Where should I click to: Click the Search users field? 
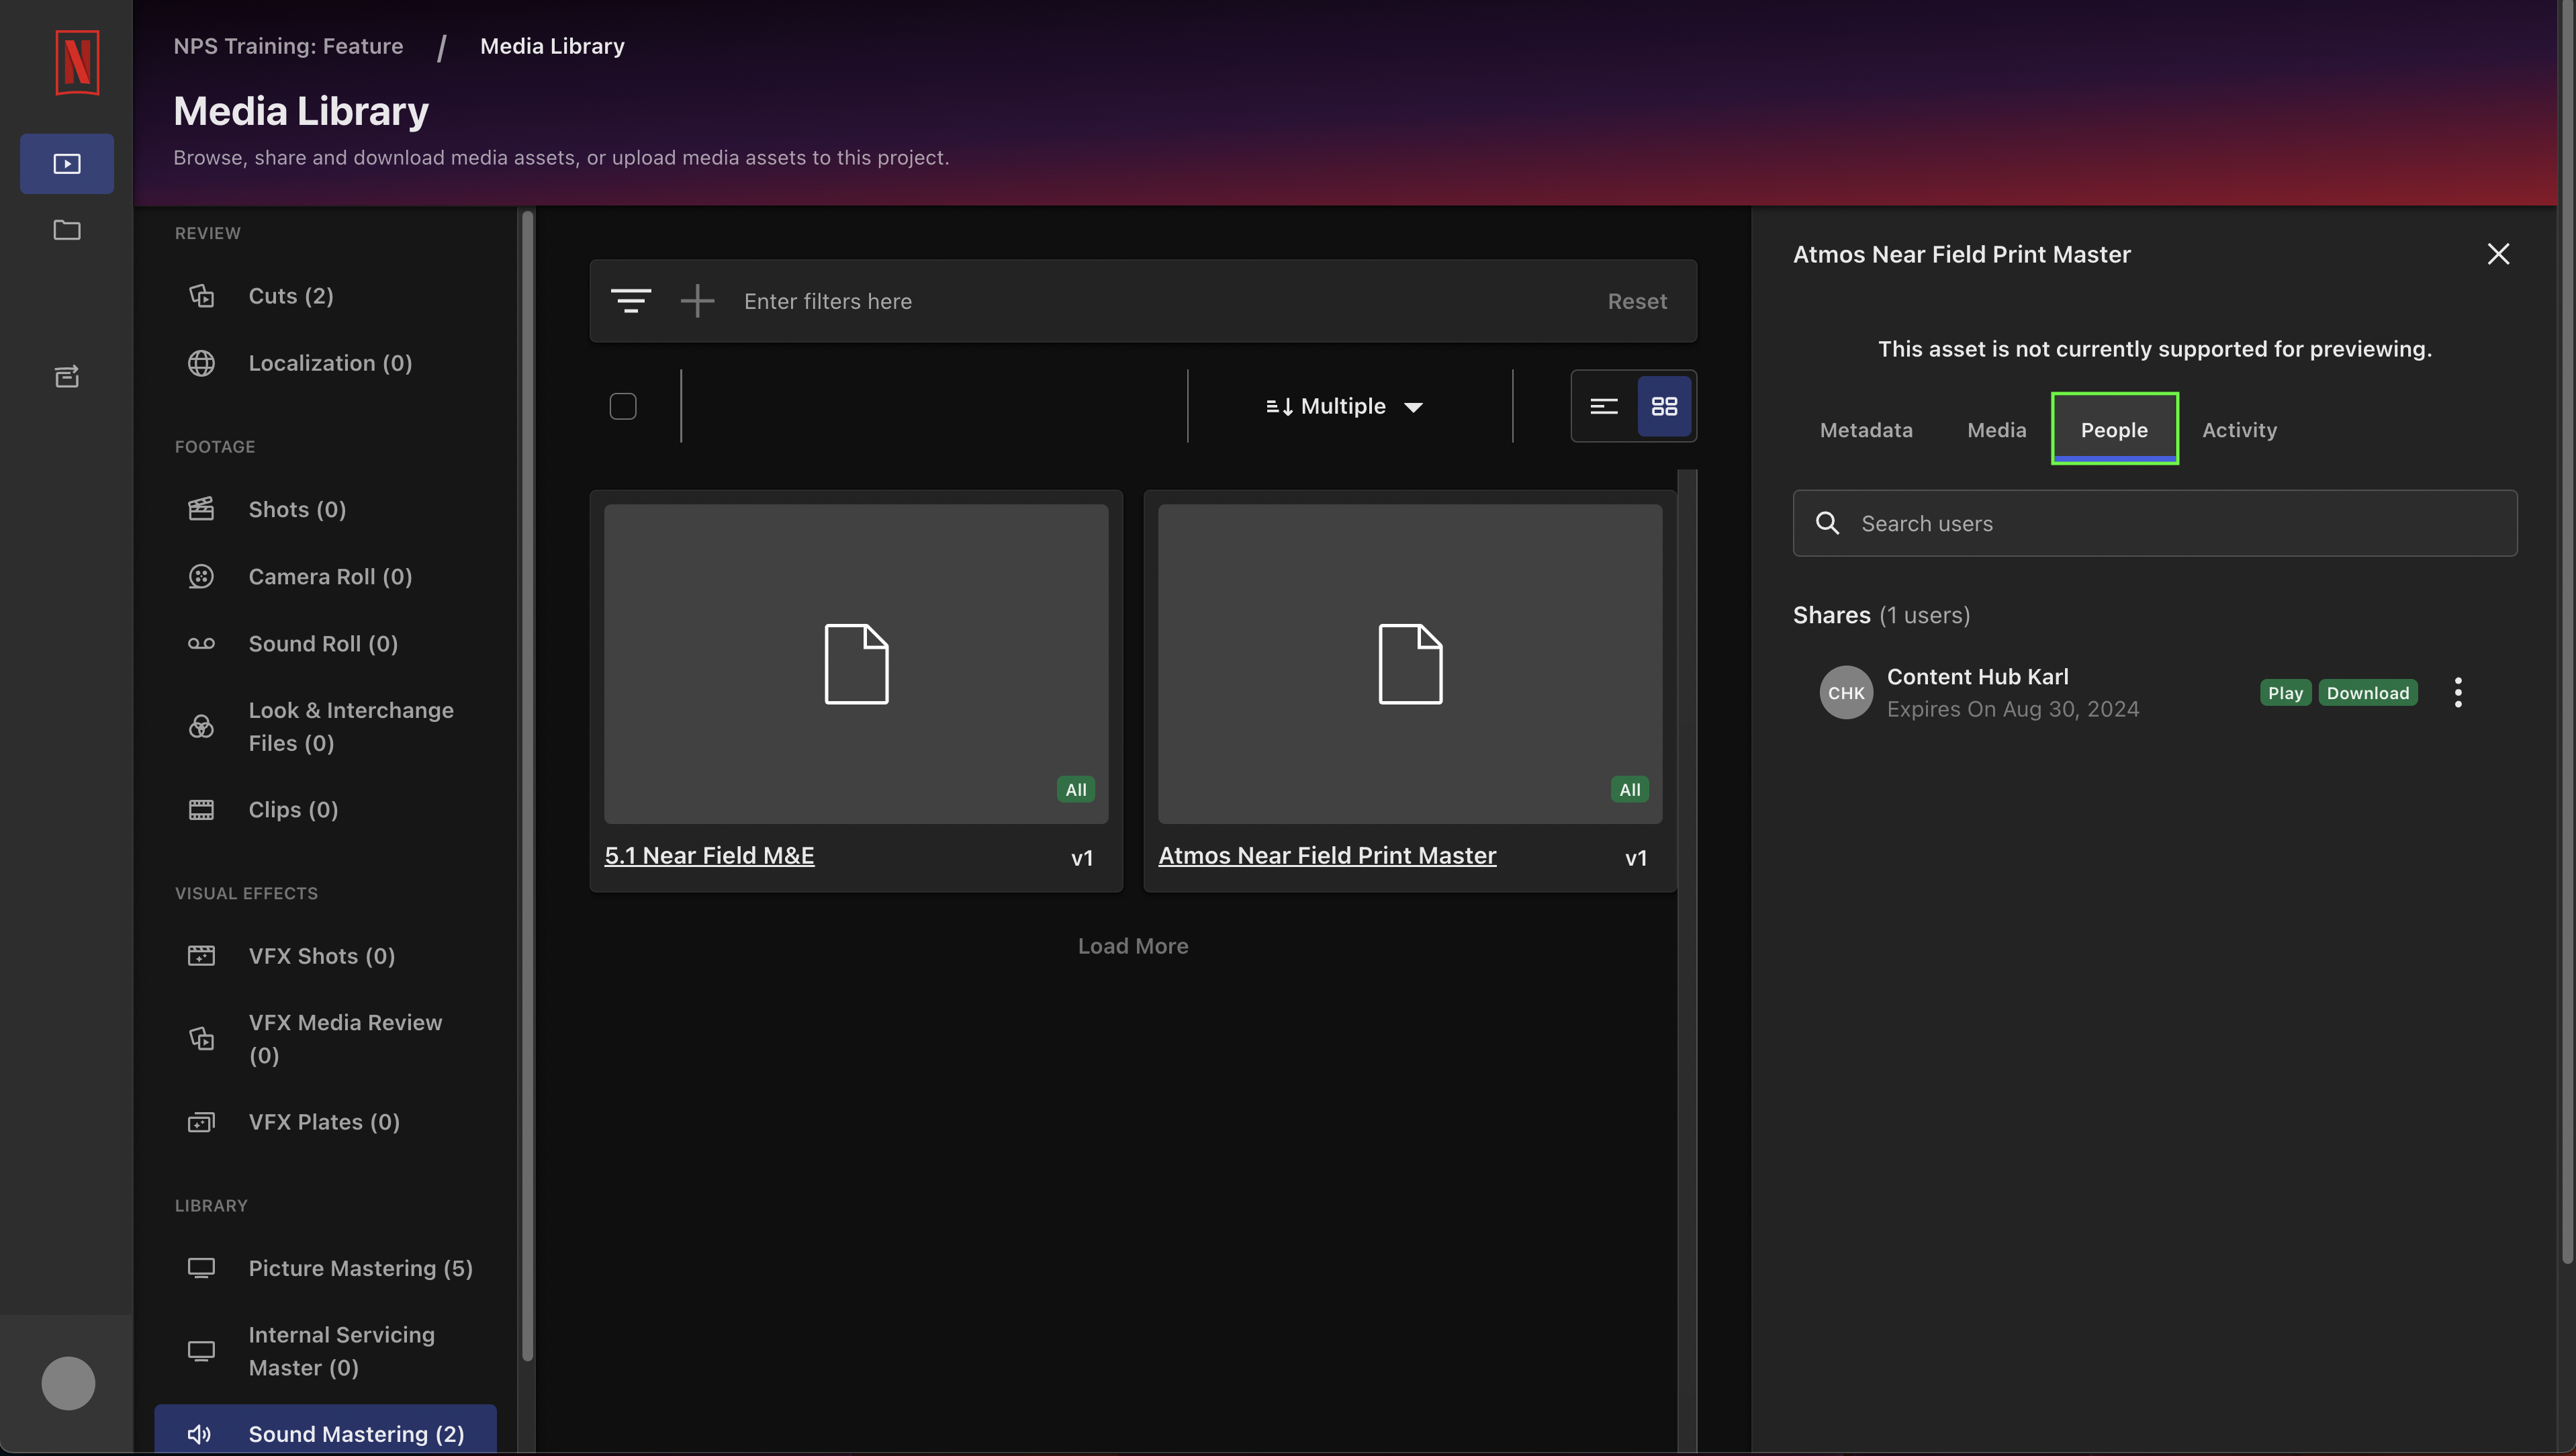tap(2155, 523)
